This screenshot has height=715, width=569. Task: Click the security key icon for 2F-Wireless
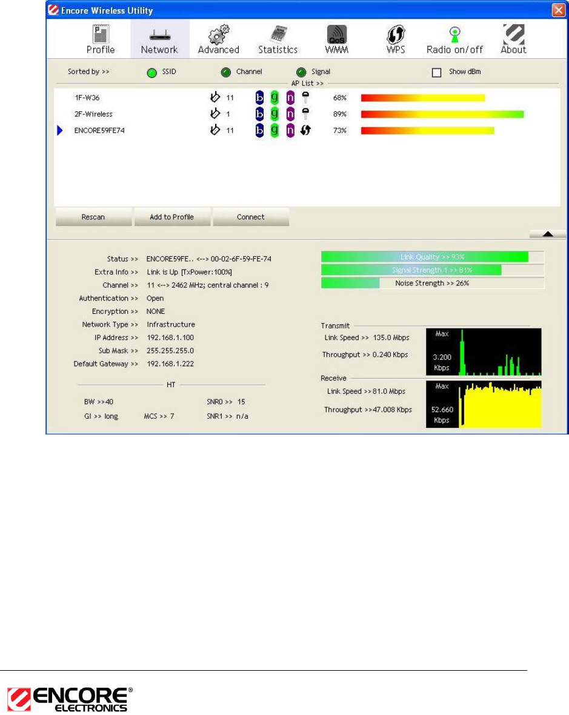click(x=305, y=113)
